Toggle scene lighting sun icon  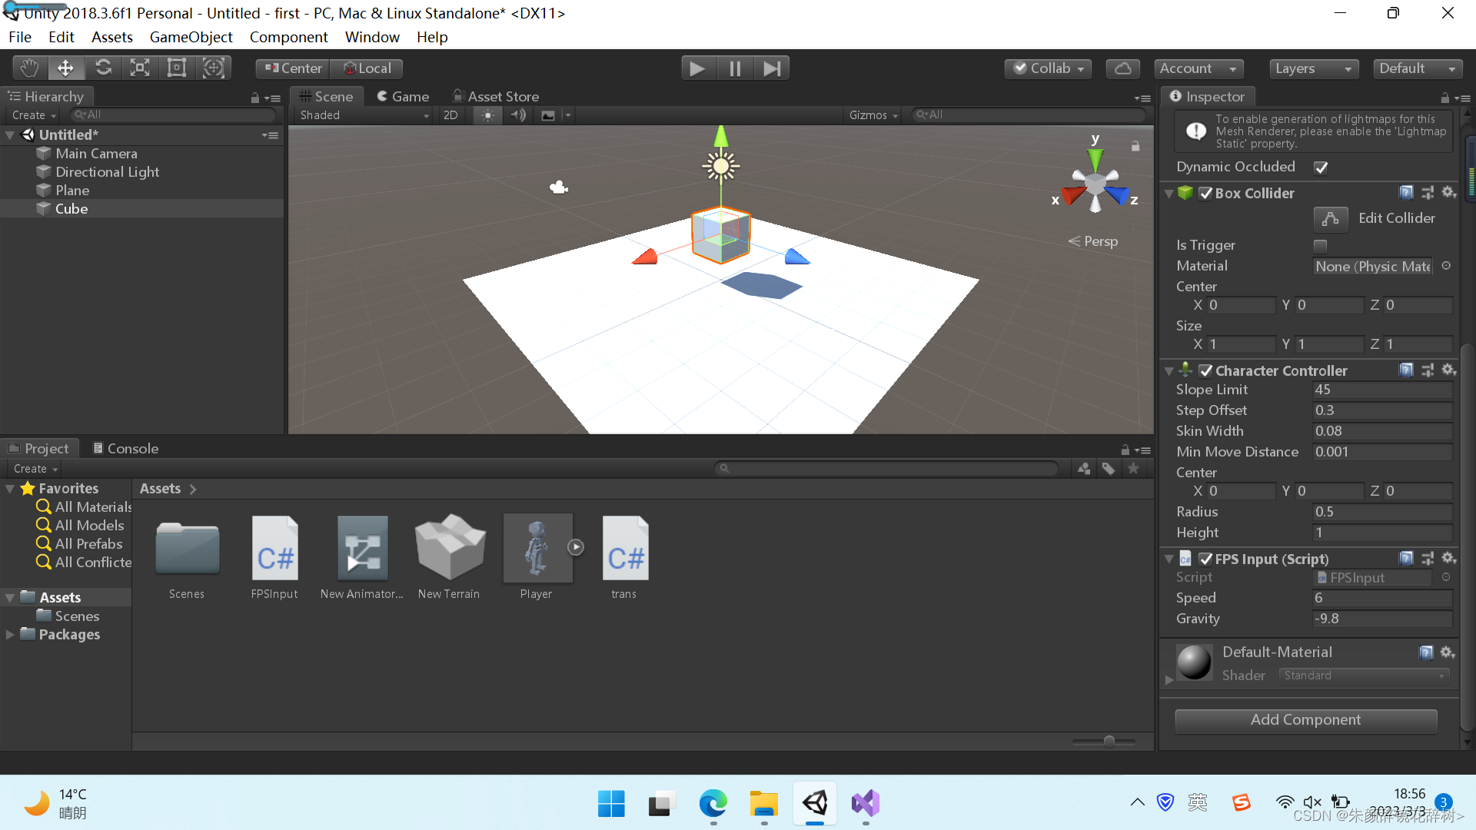click(487, 115)
